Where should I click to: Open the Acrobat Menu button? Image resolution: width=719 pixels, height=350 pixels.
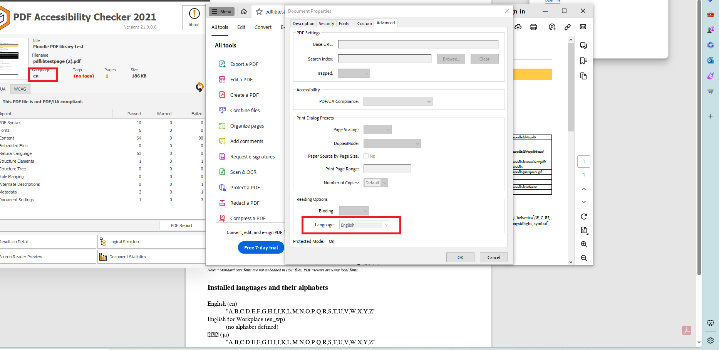[x=221, y=12]
